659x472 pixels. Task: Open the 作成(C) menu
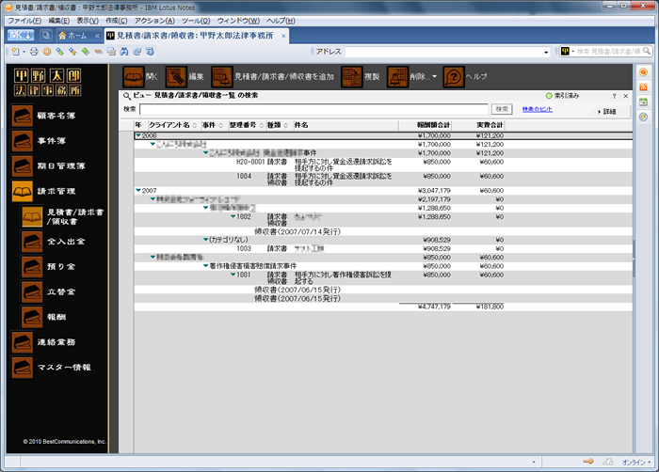point(117,21)
